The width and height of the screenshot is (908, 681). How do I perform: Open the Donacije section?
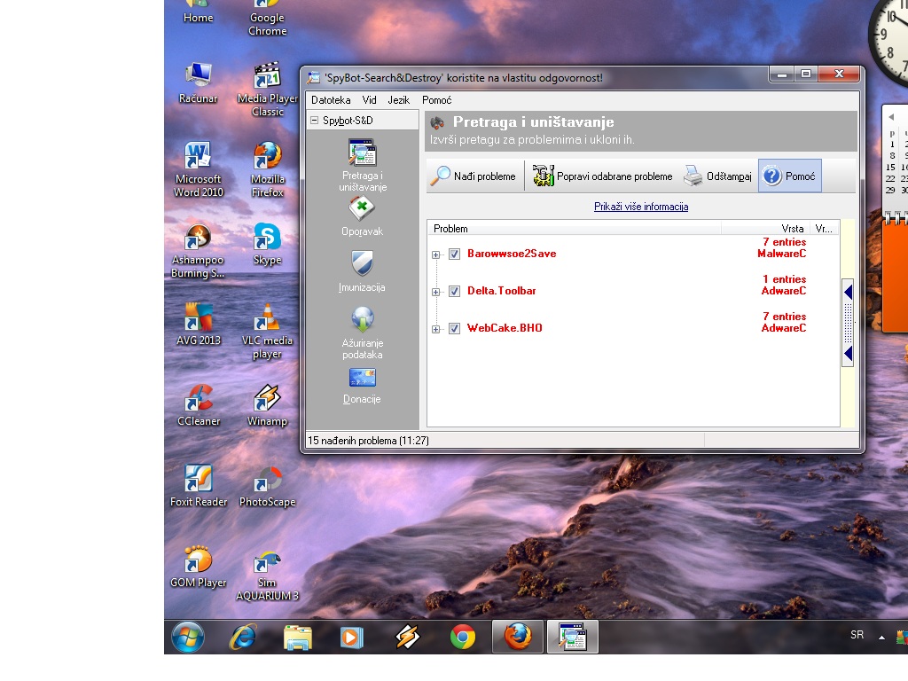click(x=362, y=387)
